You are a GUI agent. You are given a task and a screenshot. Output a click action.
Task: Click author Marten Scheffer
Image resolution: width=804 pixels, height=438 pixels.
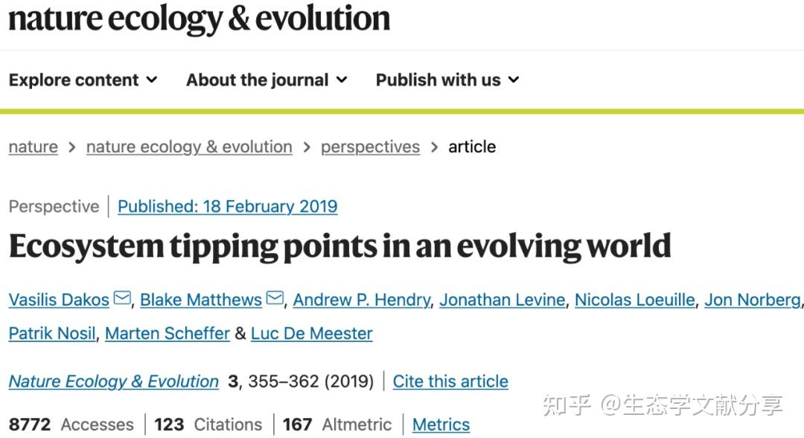[167, 333]
